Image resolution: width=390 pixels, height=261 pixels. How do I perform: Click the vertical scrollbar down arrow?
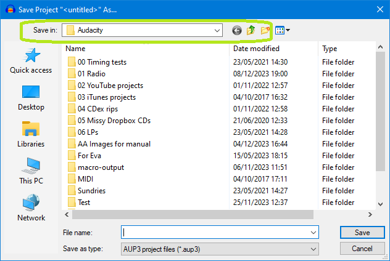pos(380,204)
